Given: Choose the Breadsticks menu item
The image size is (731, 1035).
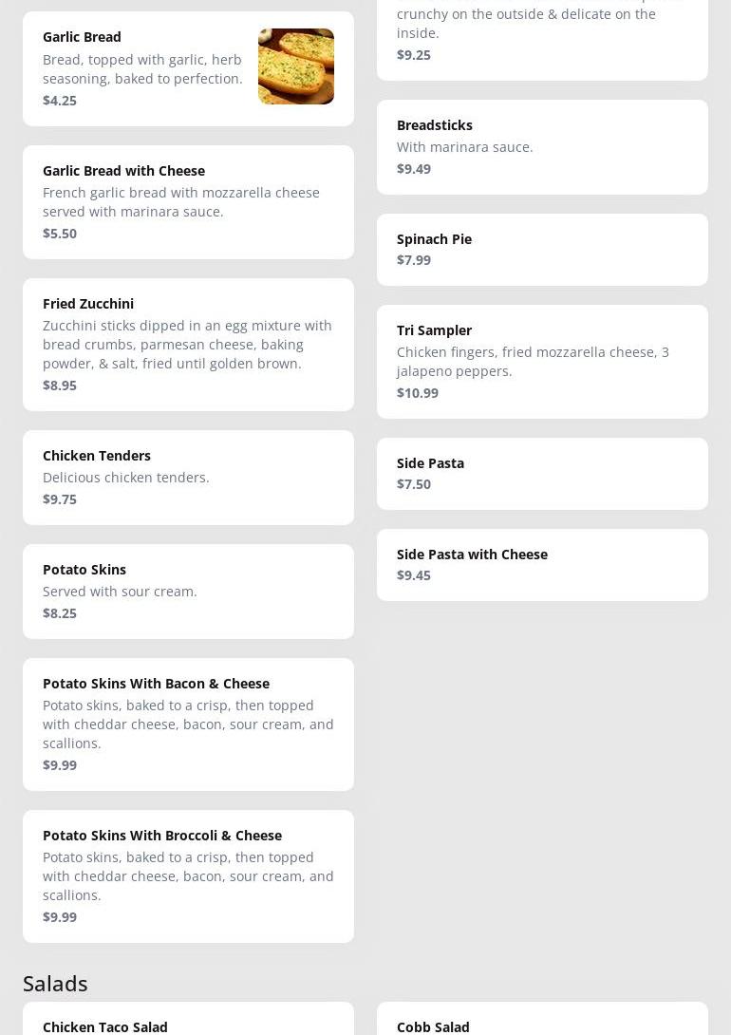Looking at the screenshot, I should (435, 125).
